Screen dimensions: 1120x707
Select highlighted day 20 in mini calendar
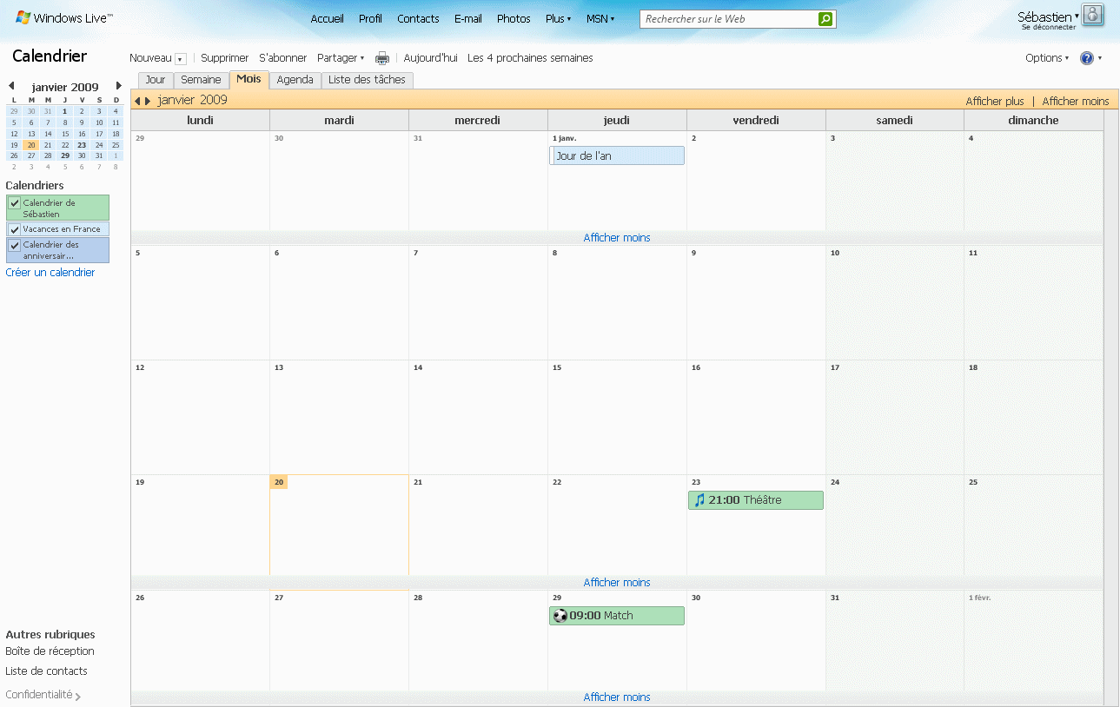(x=31, y=145)
